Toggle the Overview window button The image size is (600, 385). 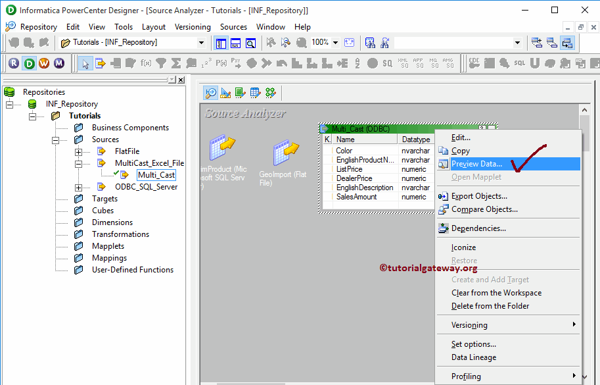[x=250, y=43]
